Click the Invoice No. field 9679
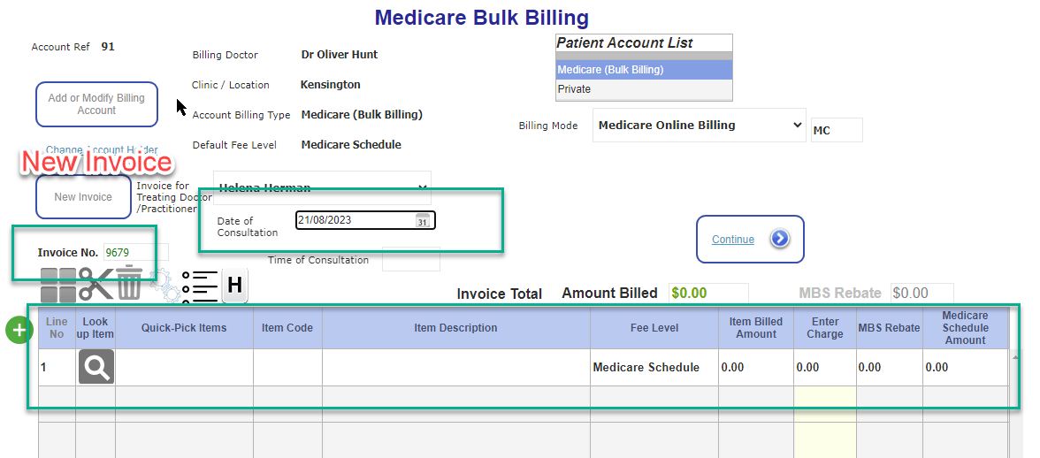1040x458 pixels. pyautogui.click(x=136, y=253)
